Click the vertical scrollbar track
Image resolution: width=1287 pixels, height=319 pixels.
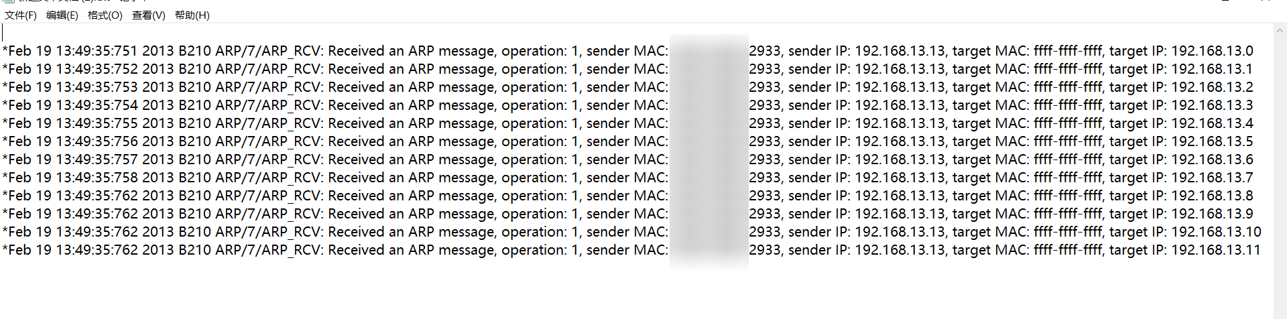[x=1280, y=168]
